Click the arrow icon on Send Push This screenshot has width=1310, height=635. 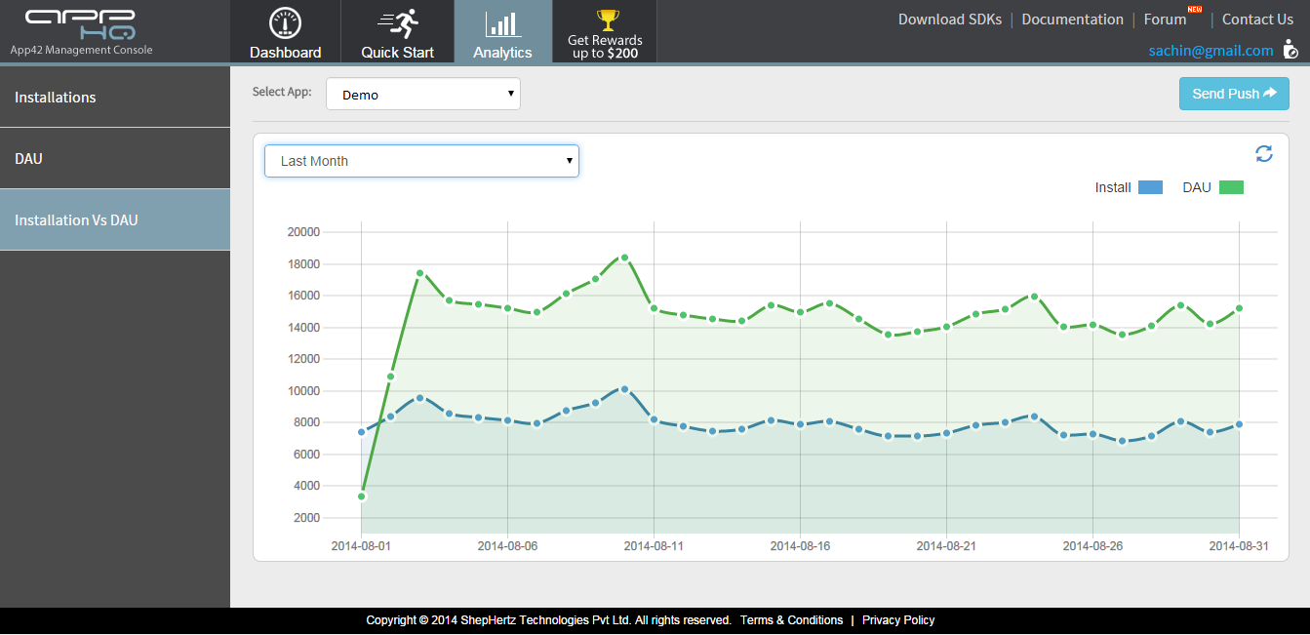click(x=1270, y=94)
